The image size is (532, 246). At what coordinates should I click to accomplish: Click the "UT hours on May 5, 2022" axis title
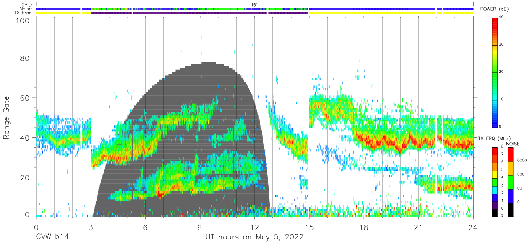[254, 237]
